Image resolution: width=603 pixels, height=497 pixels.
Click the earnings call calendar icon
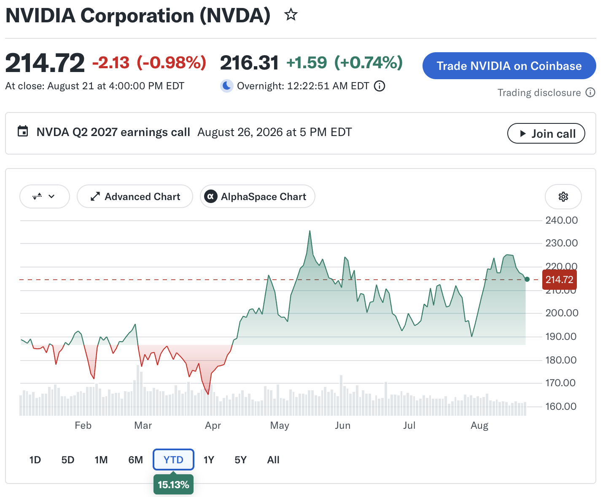click(23, 131)
